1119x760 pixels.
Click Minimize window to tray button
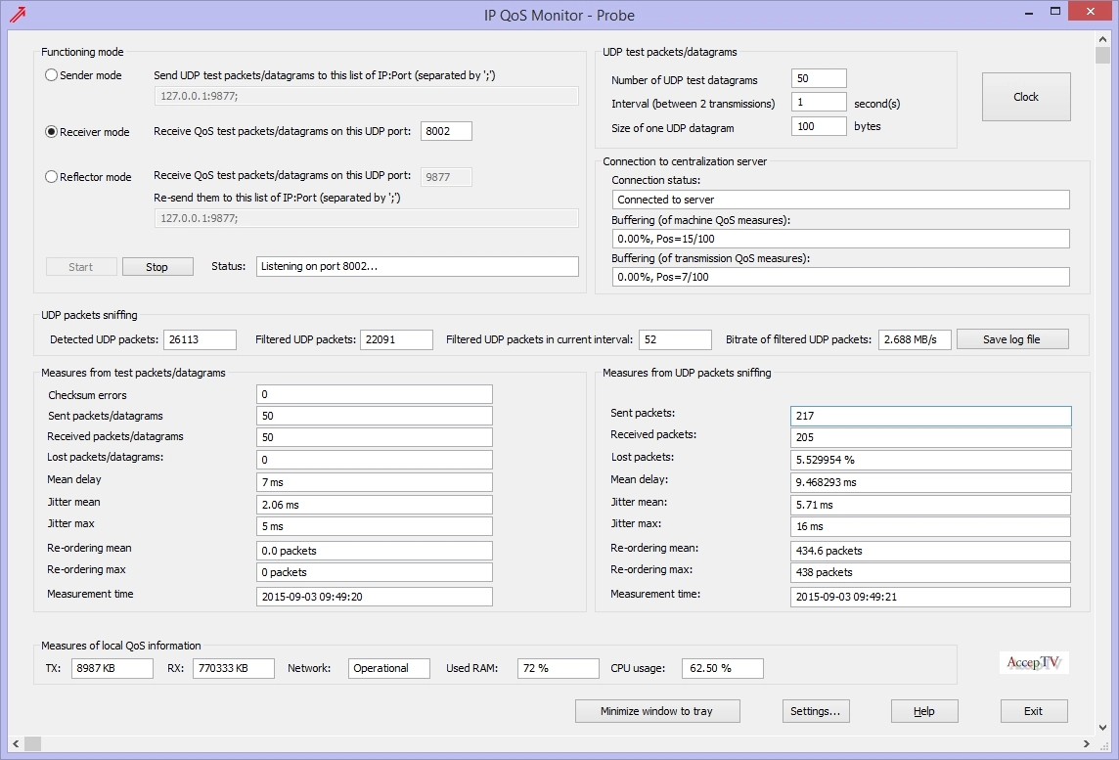(x=657, y=711)
